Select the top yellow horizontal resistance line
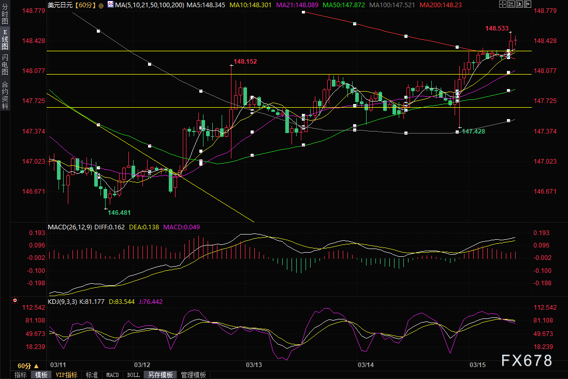Image resolution: width=568 pixels, height=379 pixels. 289,51
